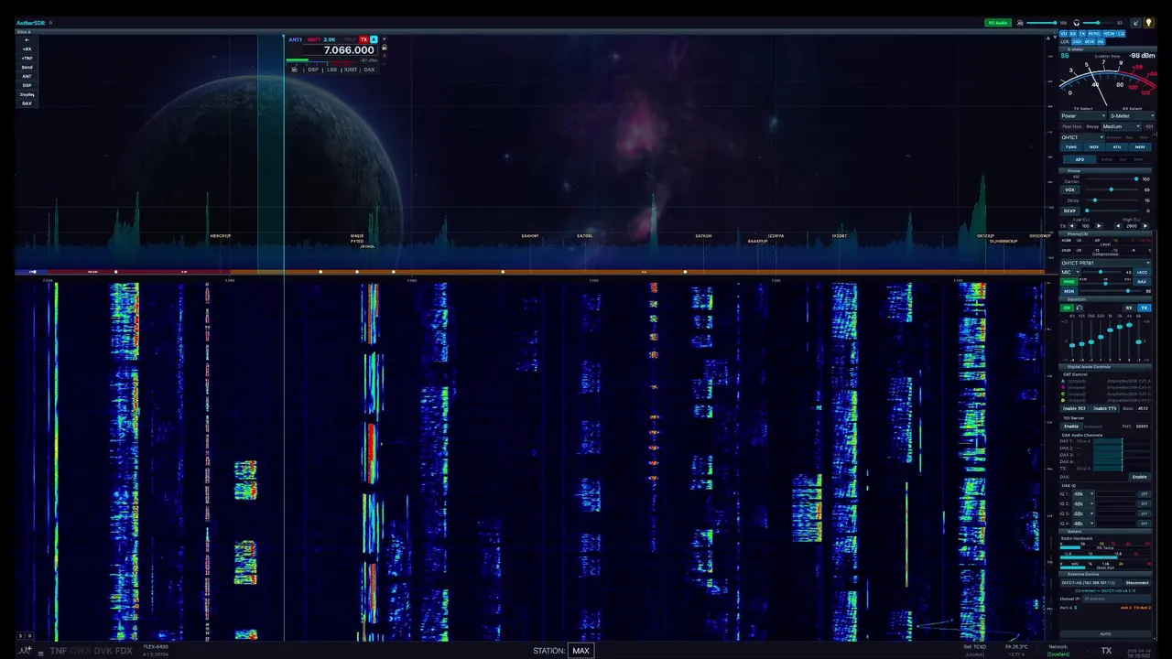This screenshot has width=1172, height=659.
Task: Open the DSP menu in left toolbar
Action: [x=27, y=85]
